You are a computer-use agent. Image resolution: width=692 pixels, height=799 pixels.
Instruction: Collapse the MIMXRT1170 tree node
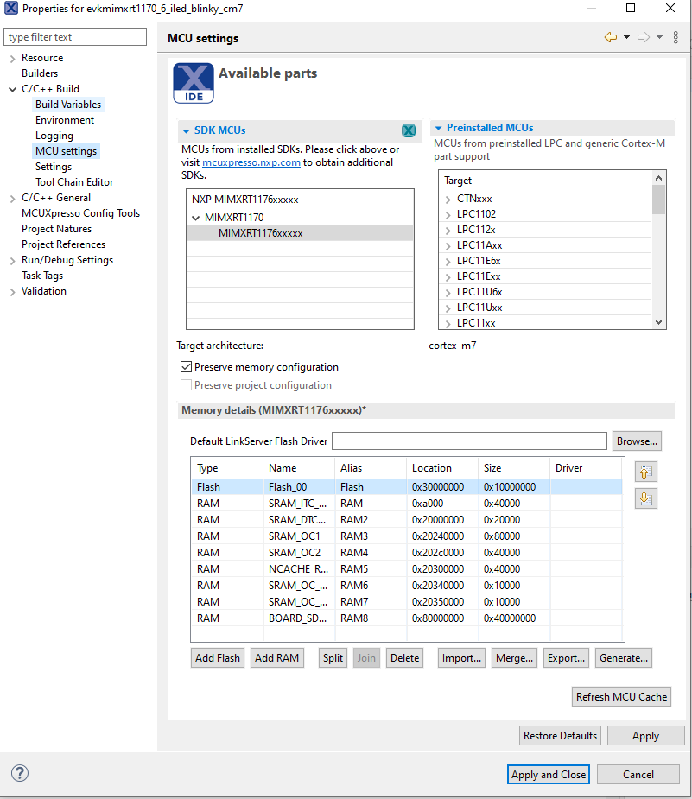[x=196, y=218]
